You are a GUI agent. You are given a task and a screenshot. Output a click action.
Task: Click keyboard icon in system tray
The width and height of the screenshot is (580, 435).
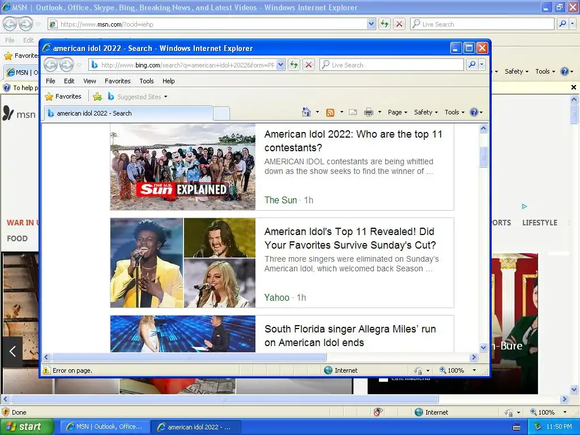coord(517,427)
